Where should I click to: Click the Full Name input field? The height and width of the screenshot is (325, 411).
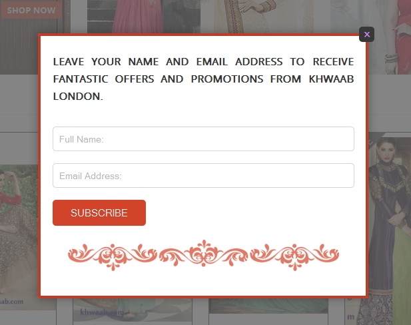203,139
